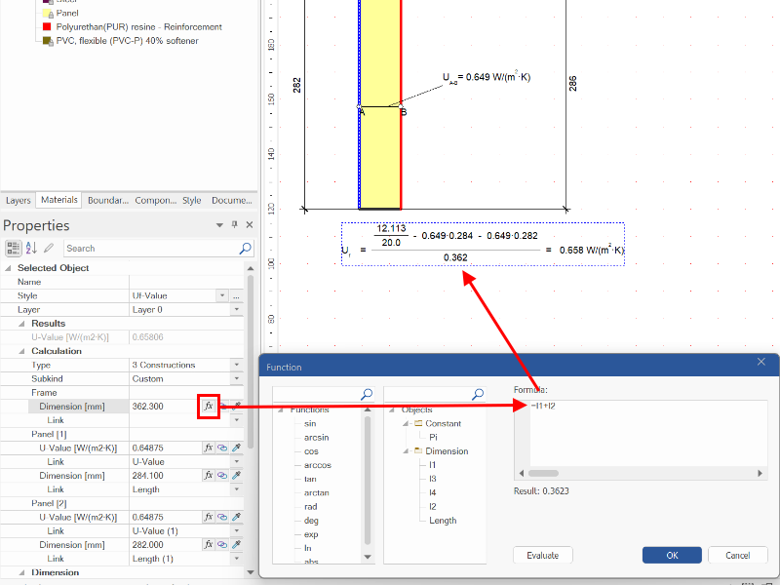Switch to the Layers tab
The image size is (780, 585).
tap(19, 201)
